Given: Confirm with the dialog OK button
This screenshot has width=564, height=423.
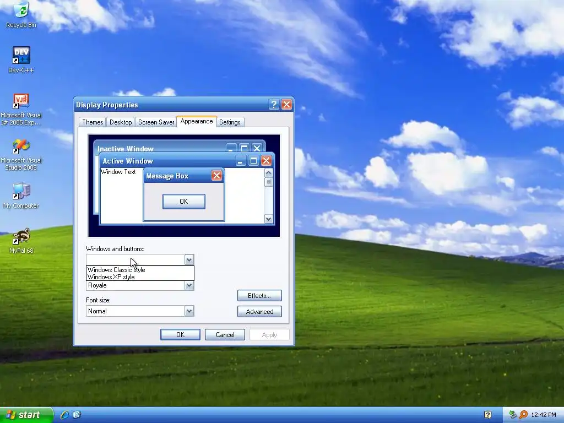Looking at the screenshot, I should (x=180, y=334).
